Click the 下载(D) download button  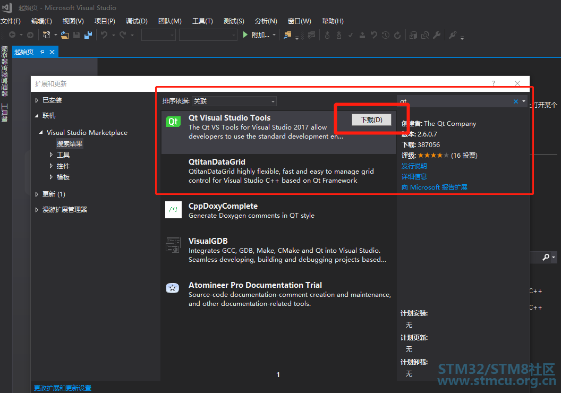pos(371,120)
